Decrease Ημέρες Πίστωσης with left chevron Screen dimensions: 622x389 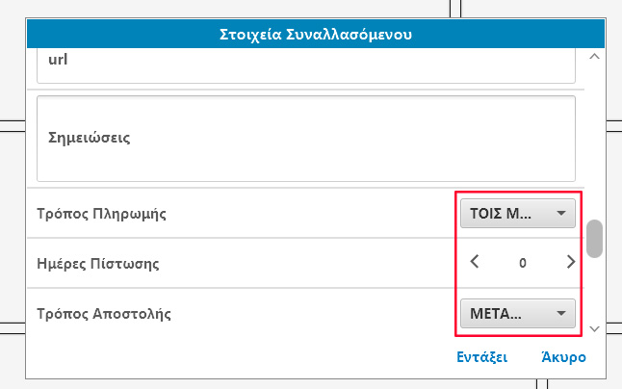click(x=474, y=261)
